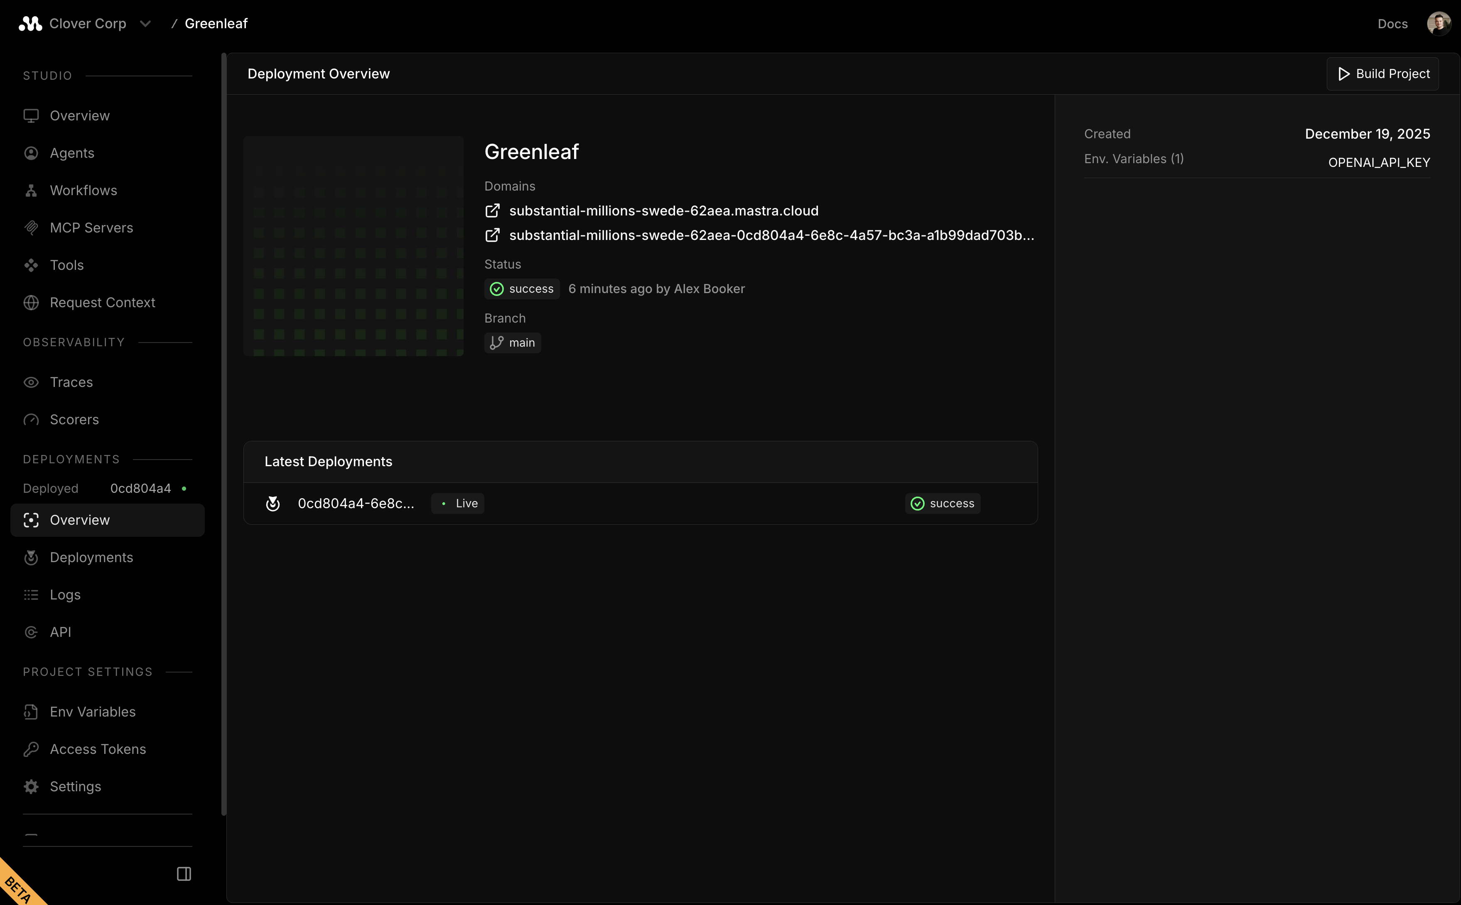The height and width of the screenshot is (905, 1461).
Task: Select the Agents icon in the sidebar
Action: [x=31, y=153]
